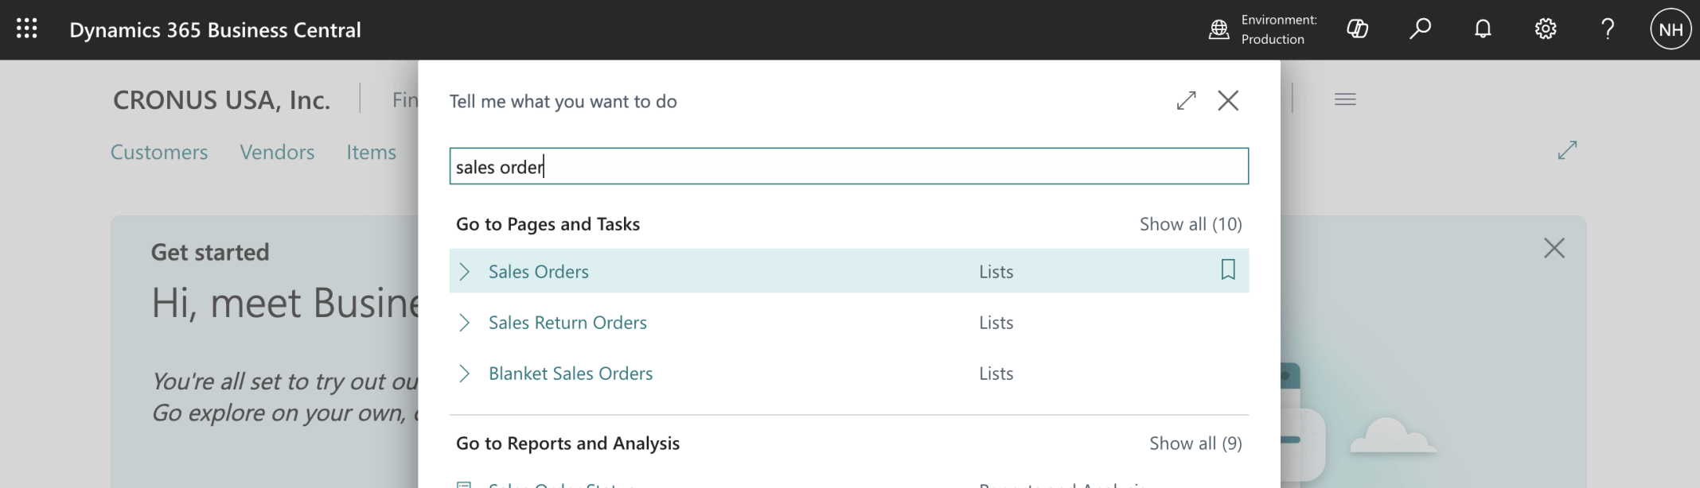Show all 9 Reports and Analysis results
This screenshot has width=1700, height=488.
pos(1195,443)
